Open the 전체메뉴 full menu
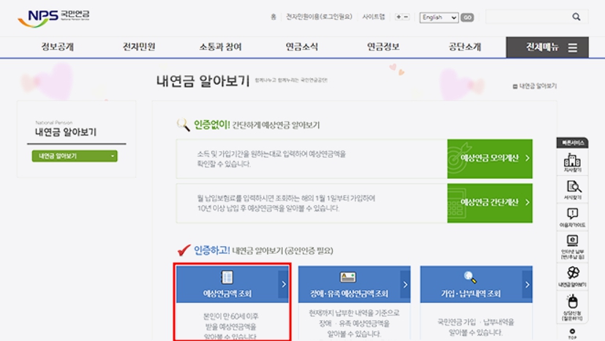Screen dimensions: 605x341 [547, 47]
